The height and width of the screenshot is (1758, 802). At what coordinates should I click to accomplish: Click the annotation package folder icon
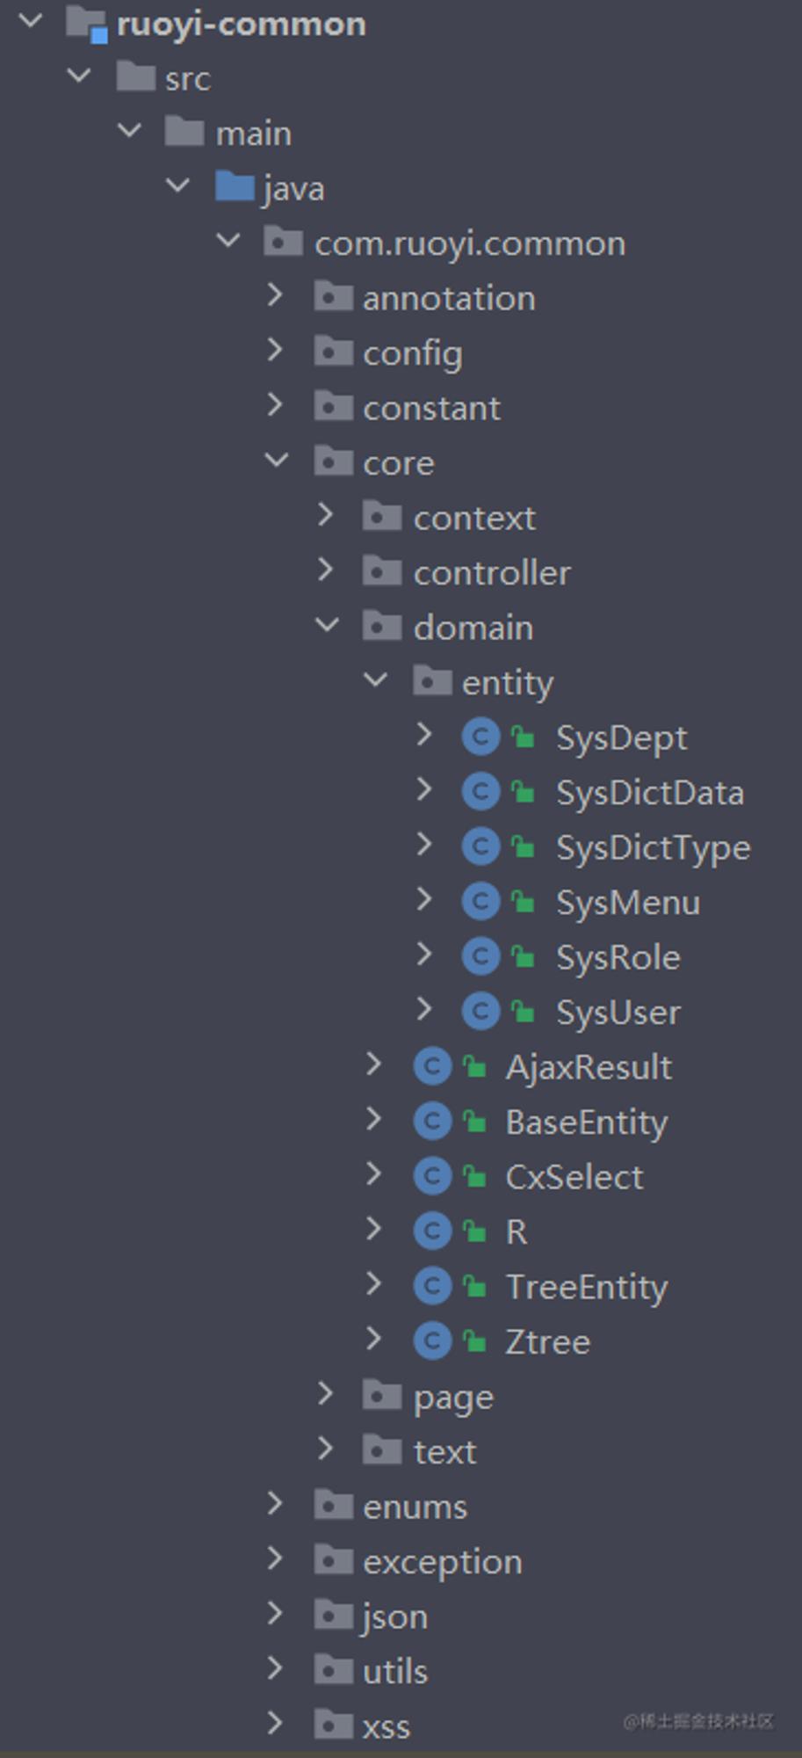334,297
